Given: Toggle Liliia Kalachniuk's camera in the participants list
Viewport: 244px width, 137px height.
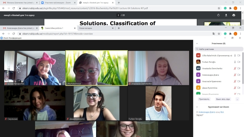Looking at the screenshot, I should [239, 55].
